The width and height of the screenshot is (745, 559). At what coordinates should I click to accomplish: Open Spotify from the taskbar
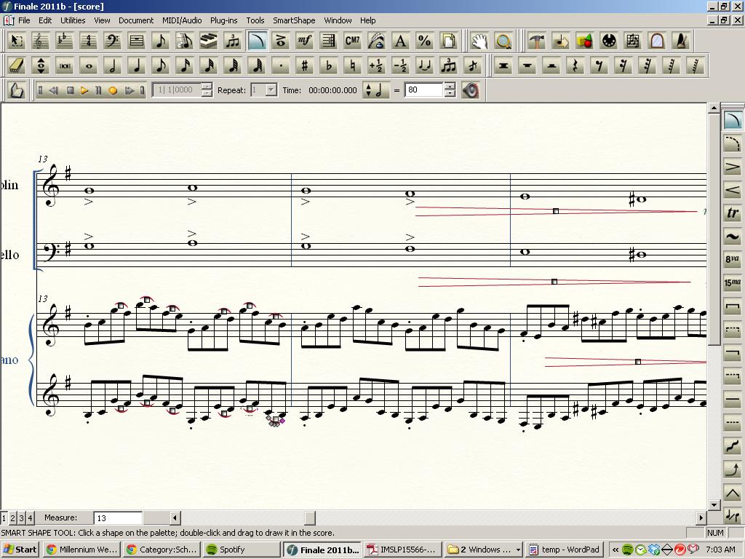point(242,550)
